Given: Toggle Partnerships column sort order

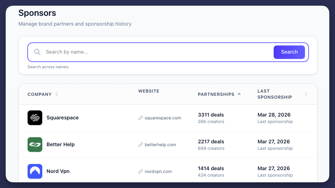Looking at the screenshot, I should tap(219, 94).
